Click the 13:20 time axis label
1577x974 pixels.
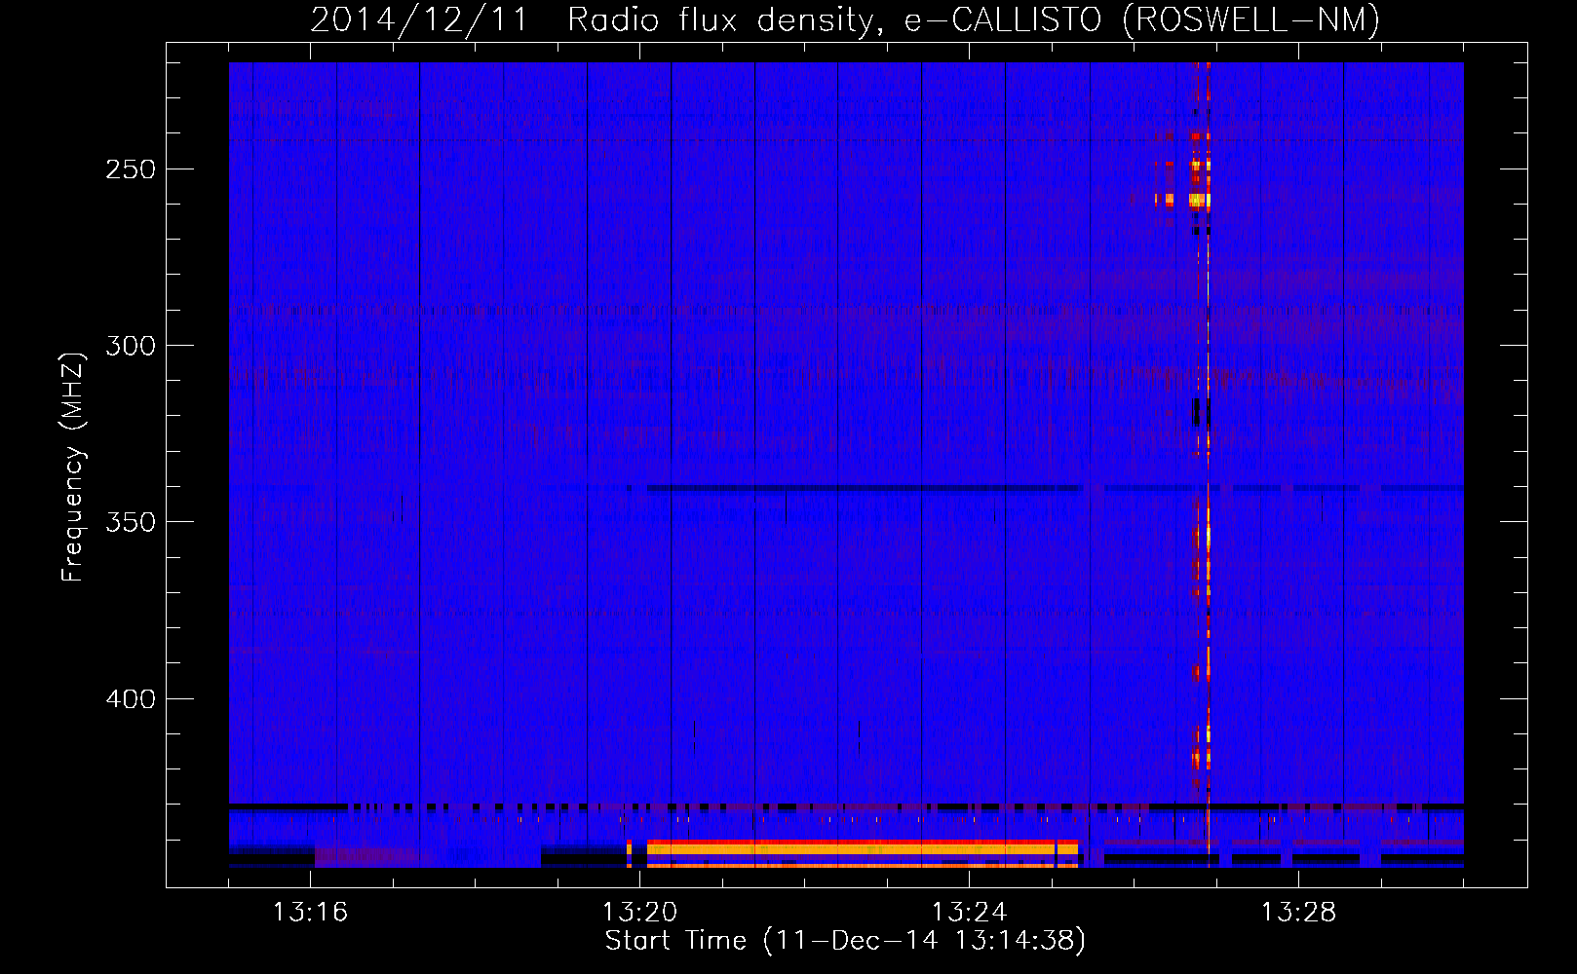point(639,913)
